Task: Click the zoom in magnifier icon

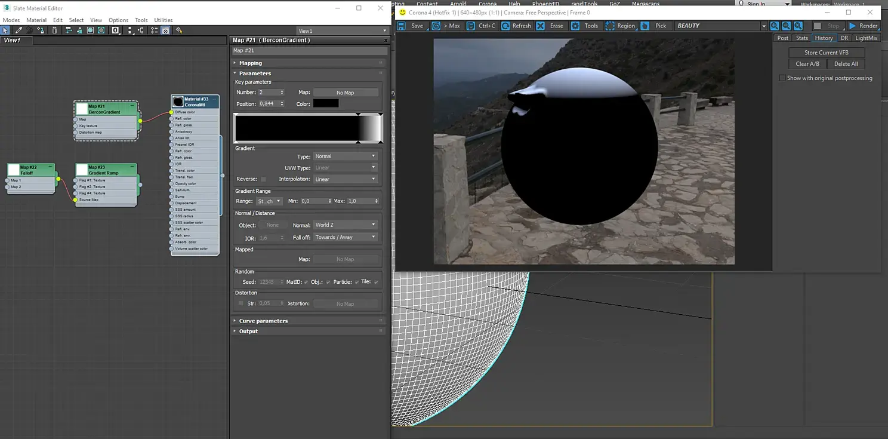Action: [x=774, y=26]
